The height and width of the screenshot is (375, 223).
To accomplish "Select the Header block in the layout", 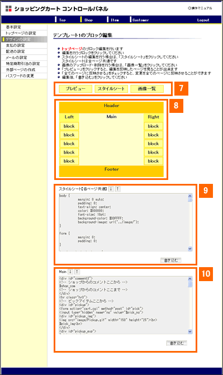I will click(111, 107).
